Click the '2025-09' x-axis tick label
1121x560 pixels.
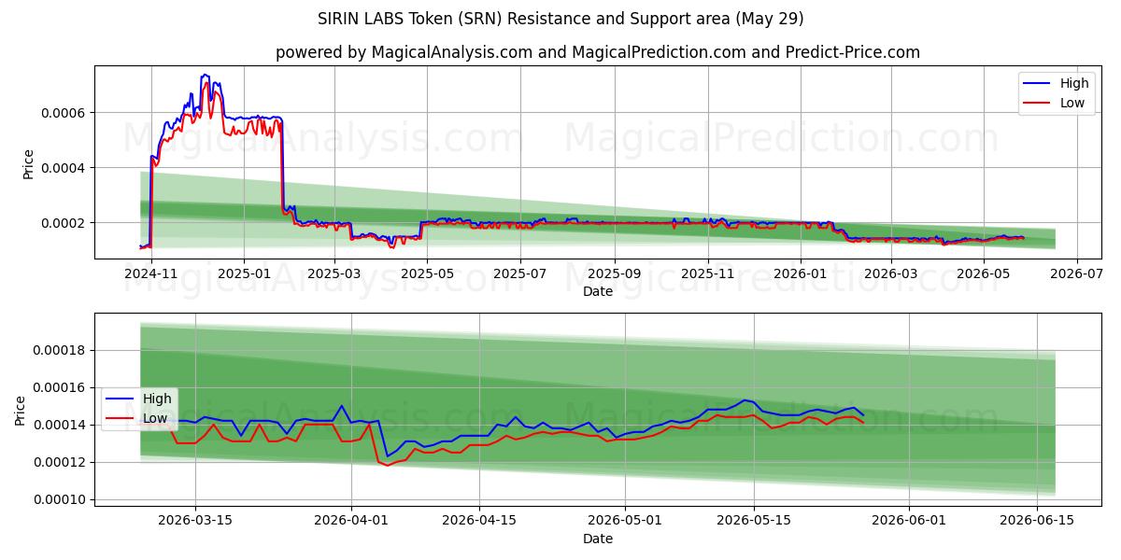tap(615, 273)
